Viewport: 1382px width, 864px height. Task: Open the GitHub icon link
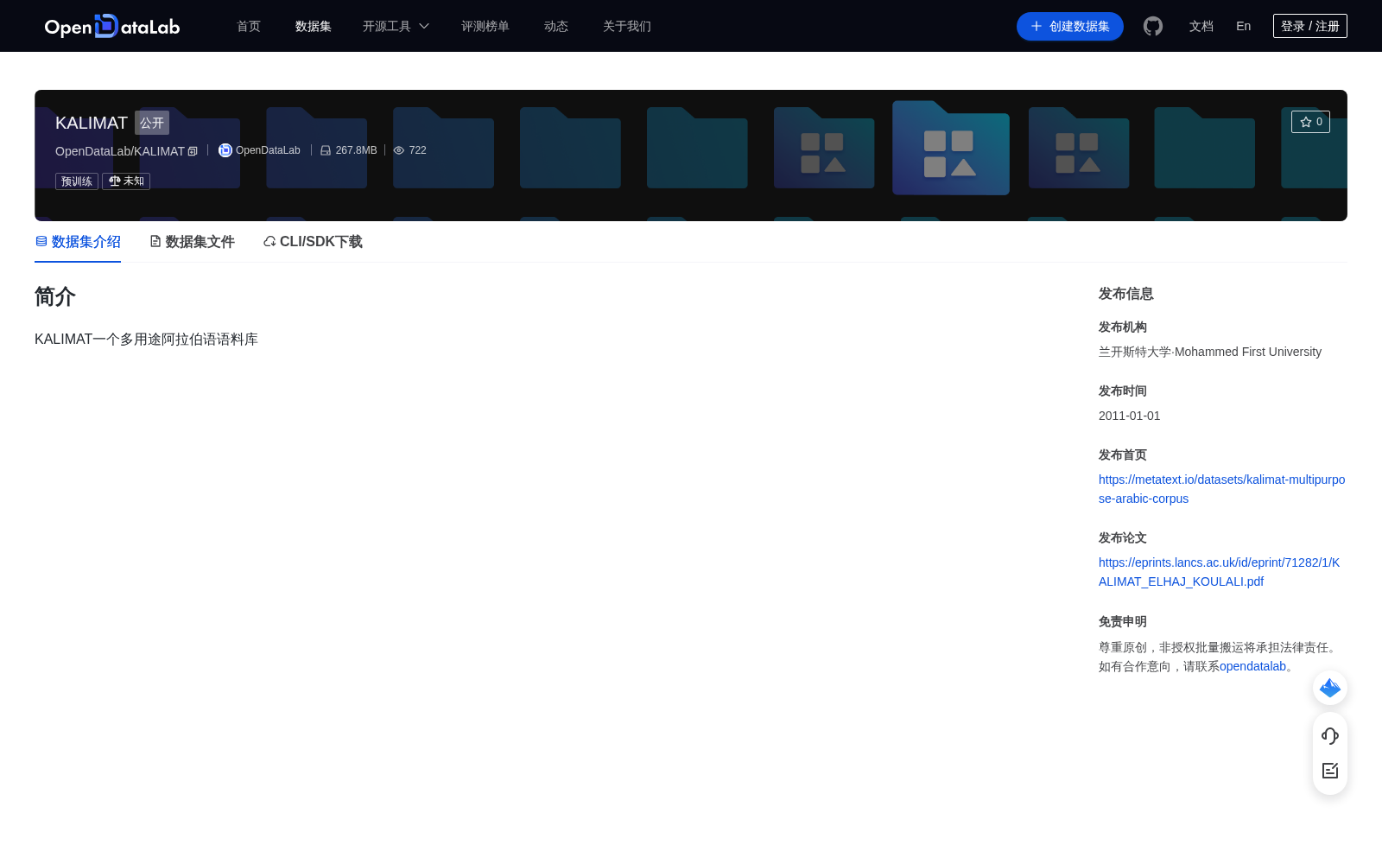(x=1153, y=26)
